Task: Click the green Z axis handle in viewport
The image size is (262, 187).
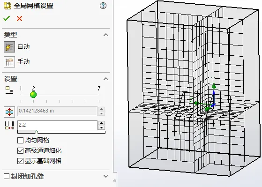Action: [x=197, y=103]
